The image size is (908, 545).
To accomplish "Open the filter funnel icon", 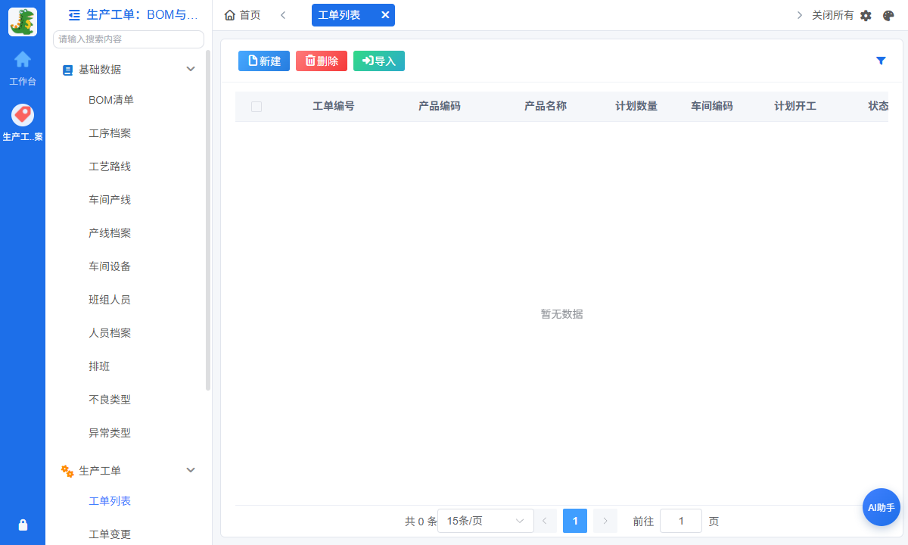I will click(x=881, y=61).
